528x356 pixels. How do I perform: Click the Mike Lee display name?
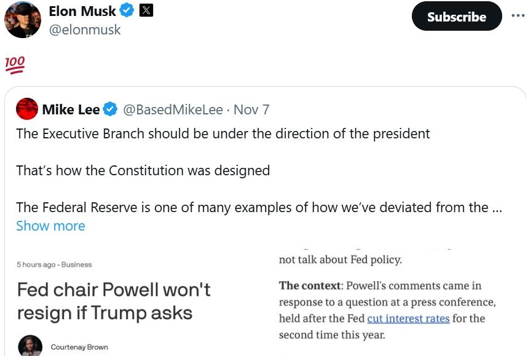[71, 109]
